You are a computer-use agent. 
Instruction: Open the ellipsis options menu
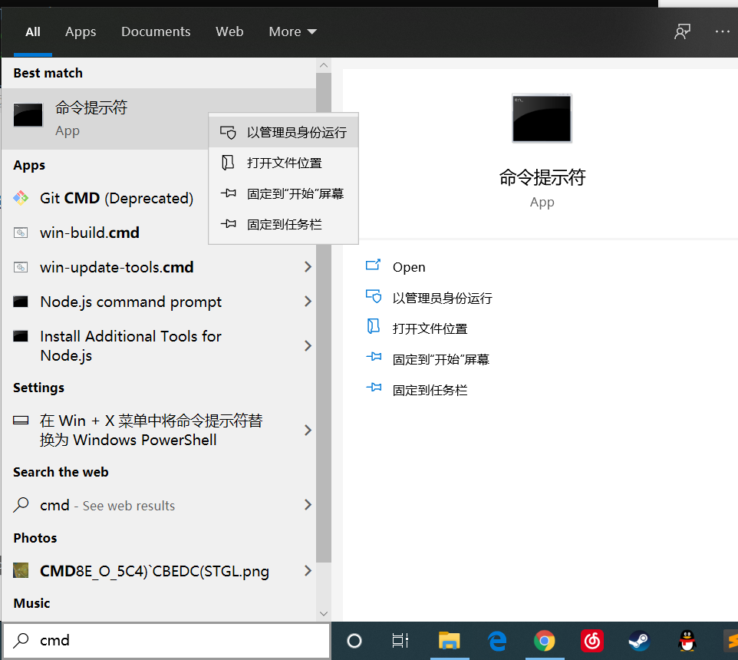[722, 31]
